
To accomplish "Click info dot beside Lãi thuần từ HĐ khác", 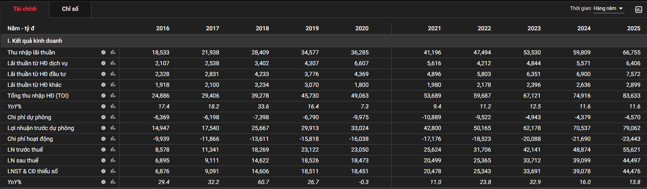I will coord(103,85).
